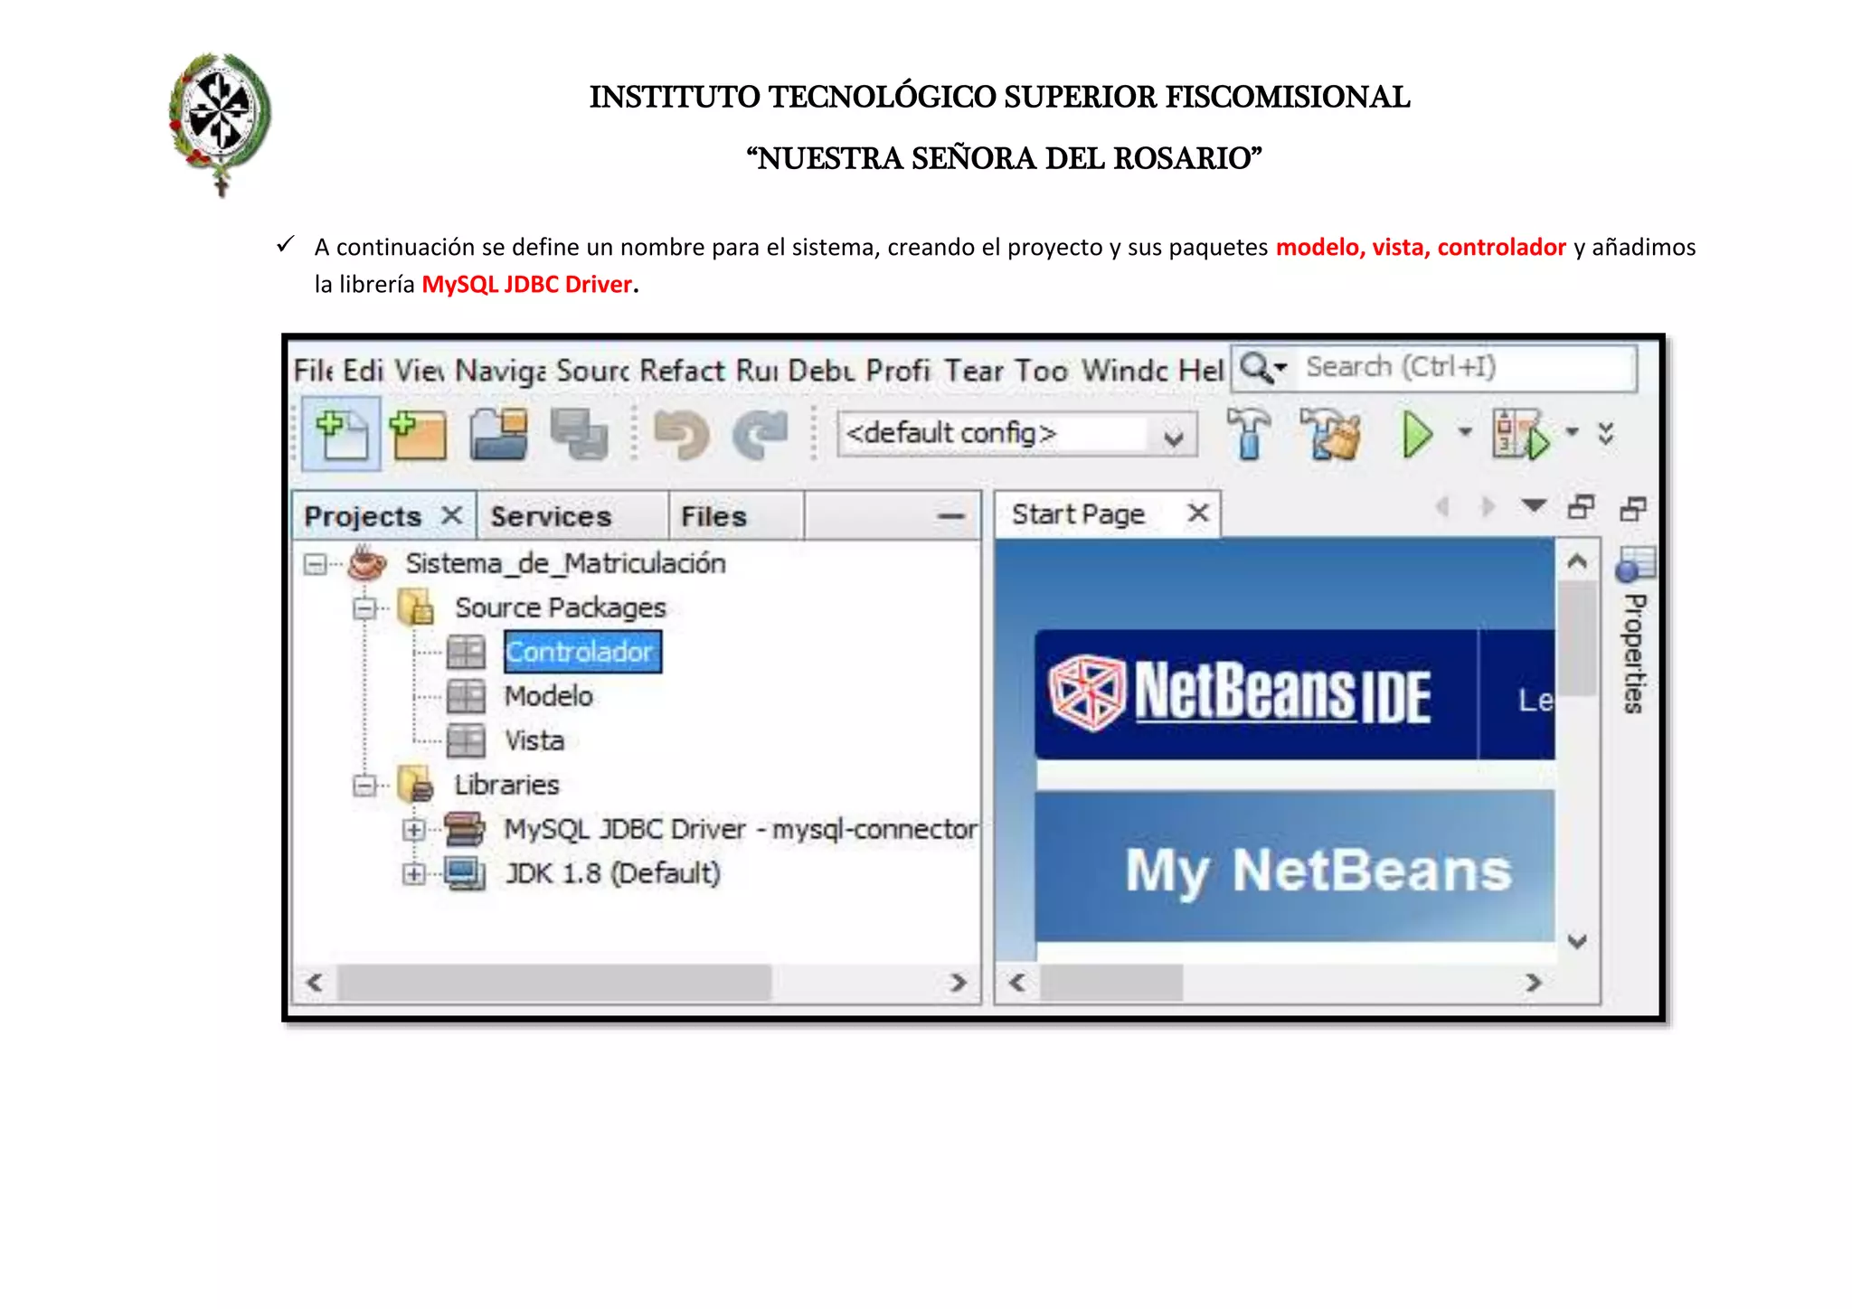The height and width of the screenshot is (1309, 1852).
Task: Open the Run button dropdown arrow
Action: click(x=1465, y=432)
